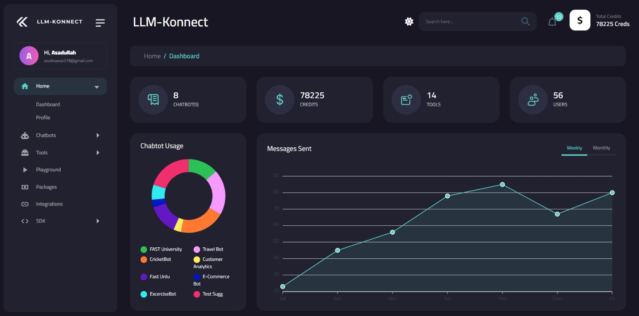This screenshot has height=316, width=639.
Task: Expand the Tools submenu arrow
Action: 98,153
